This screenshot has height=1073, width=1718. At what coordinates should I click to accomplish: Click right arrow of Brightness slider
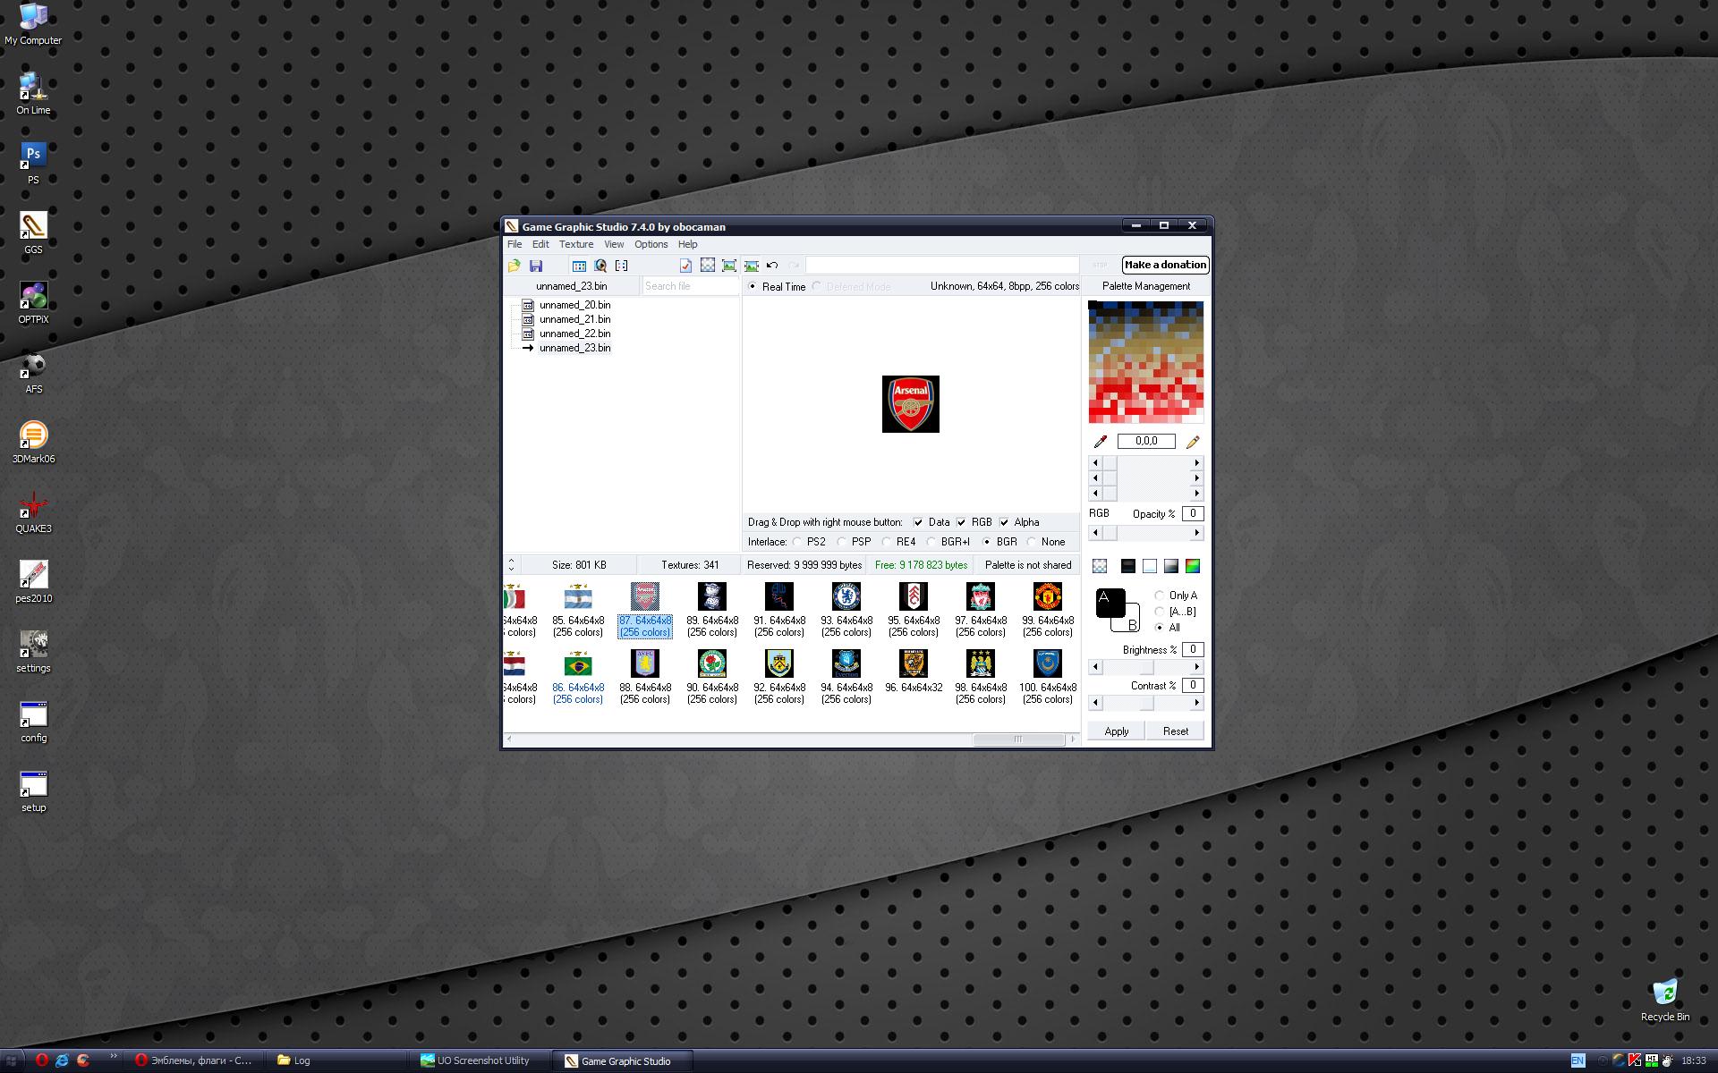(x=1197, y=667)
